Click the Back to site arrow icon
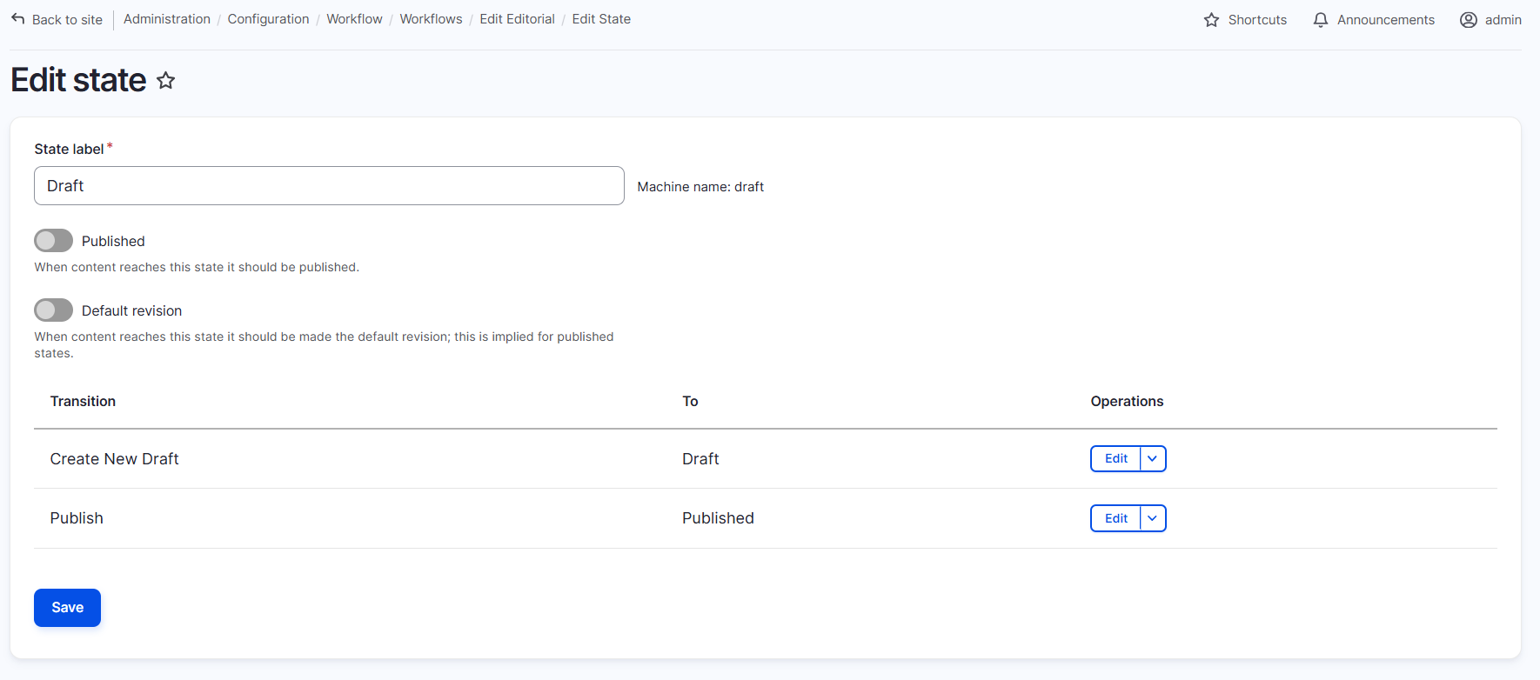Screen dimensions: 1540x680 (x=17, y=19)
